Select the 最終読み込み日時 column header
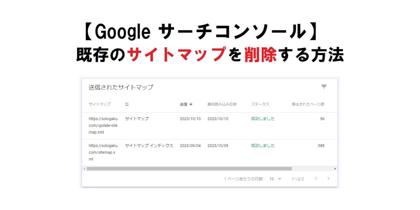This screenshot has height=210, width=420. click(x=222, y=104)
